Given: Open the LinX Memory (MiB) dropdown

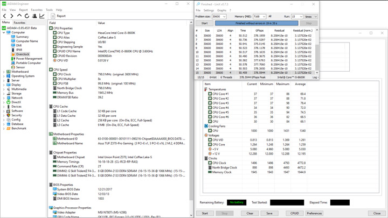Looking at the screenshot, I should [x=264, y=17].
